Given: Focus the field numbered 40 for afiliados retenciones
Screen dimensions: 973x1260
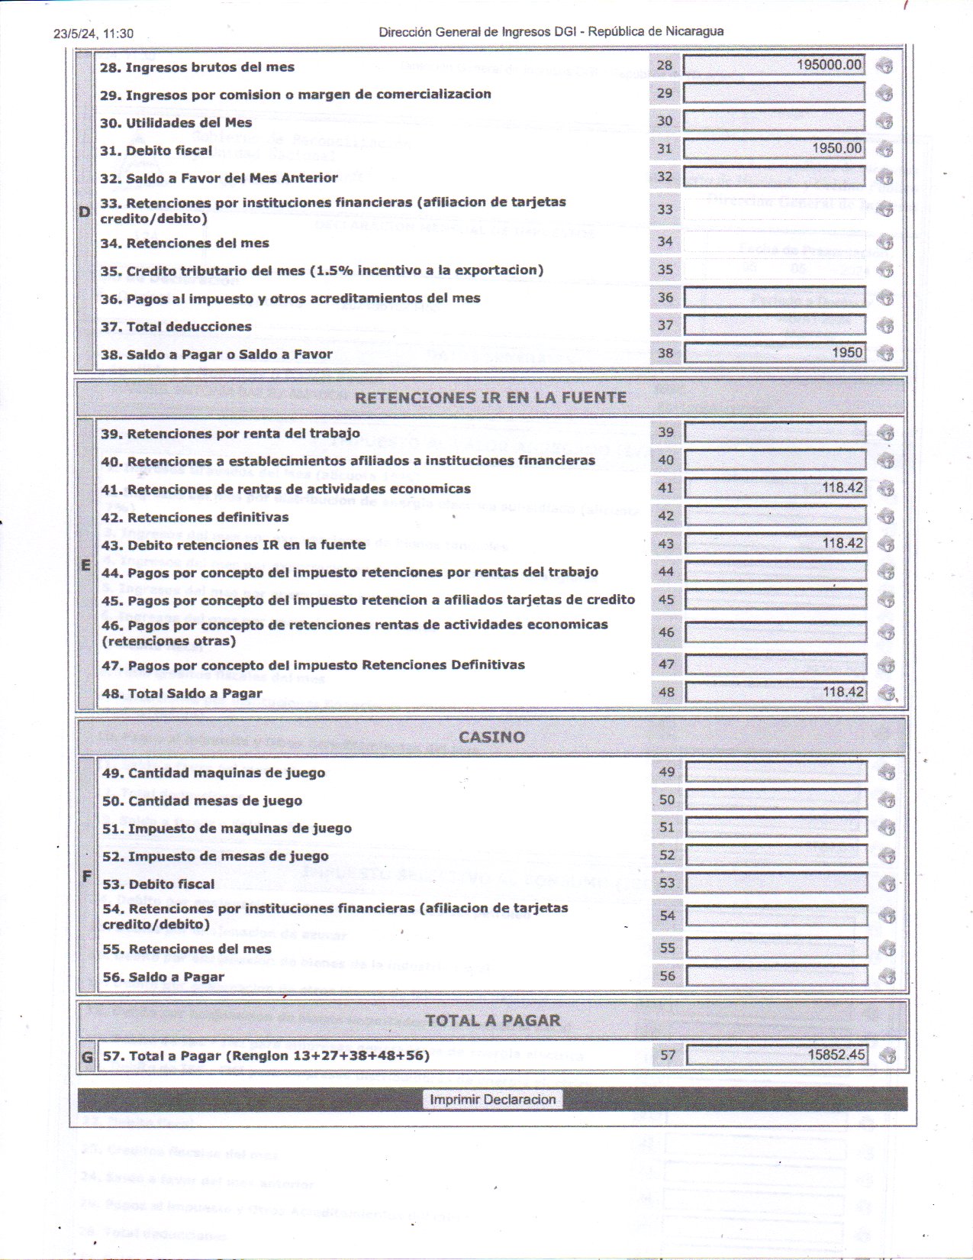Looking at the screenshot, I should click(775, 460).
